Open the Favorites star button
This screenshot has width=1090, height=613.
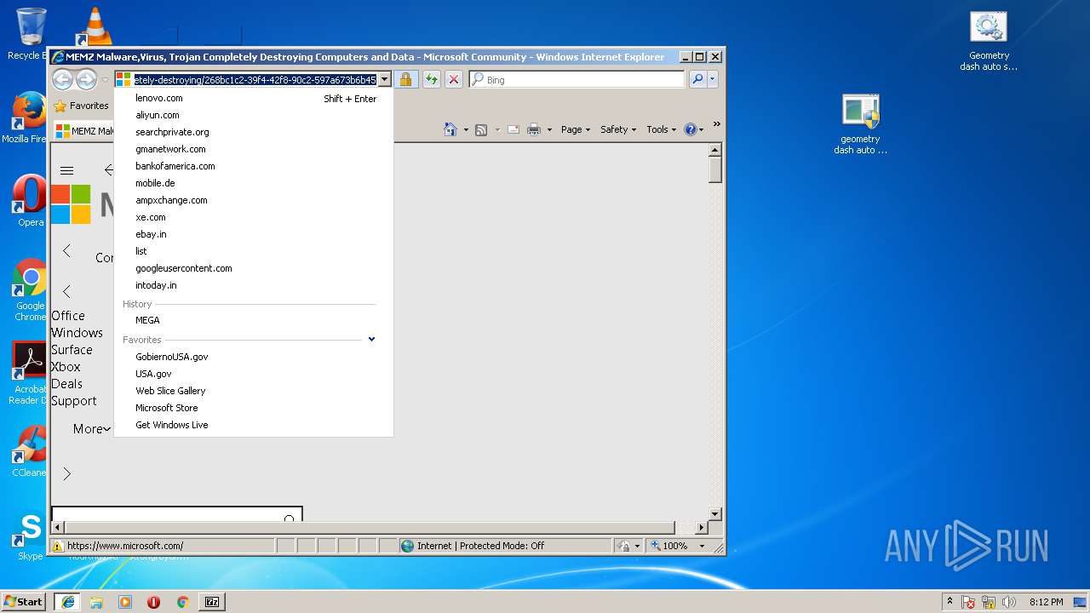(x=81, y=106)
